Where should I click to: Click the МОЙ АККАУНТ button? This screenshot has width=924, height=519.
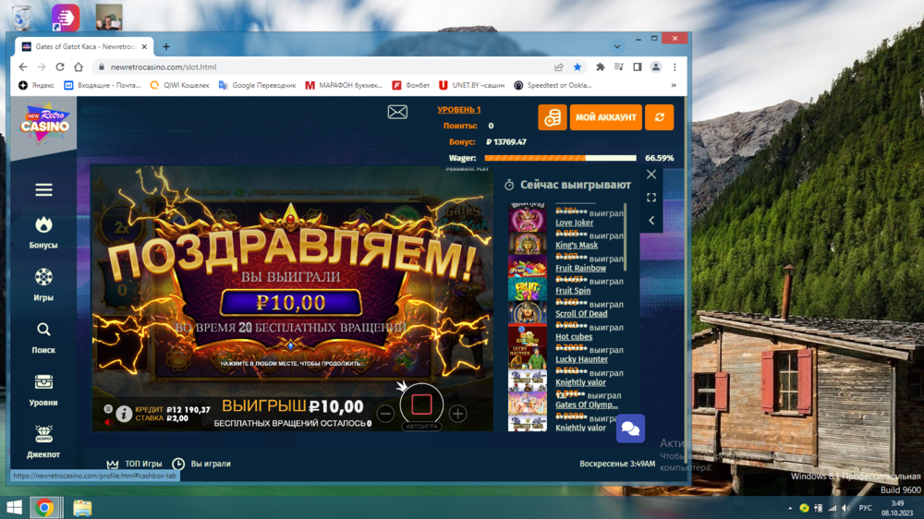[x=605, y=117]
